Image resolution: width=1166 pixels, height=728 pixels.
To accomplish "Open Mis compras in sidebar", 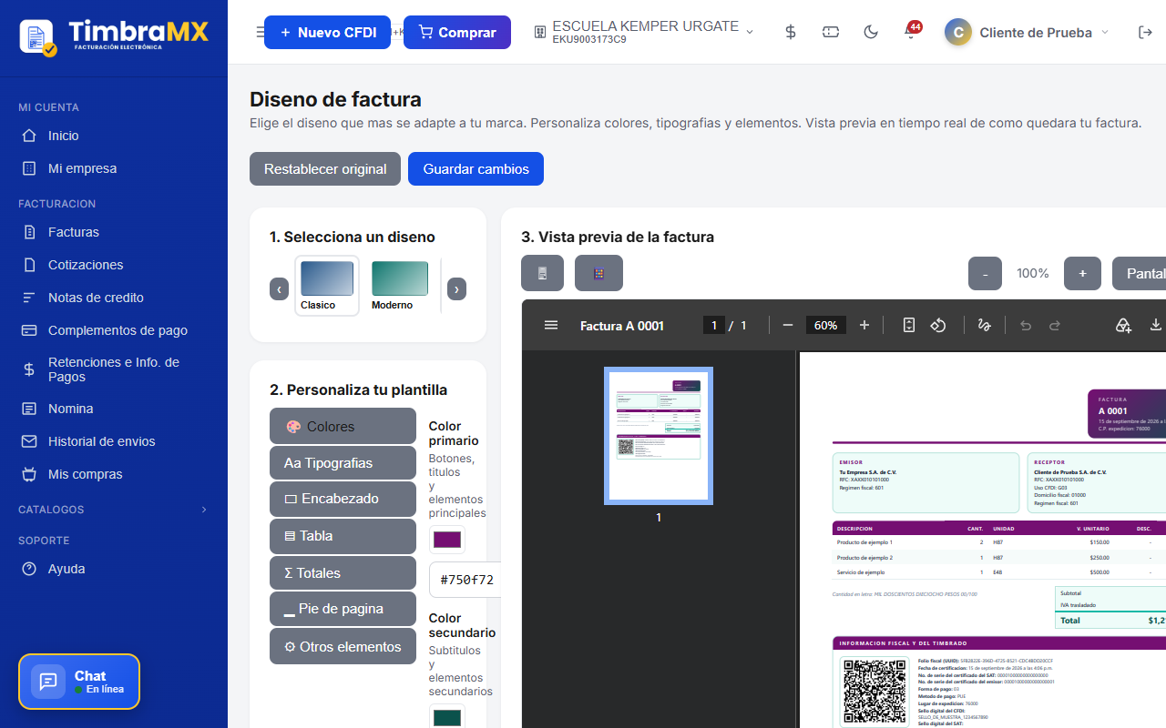I will 114,474.
